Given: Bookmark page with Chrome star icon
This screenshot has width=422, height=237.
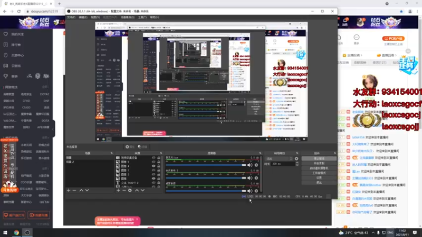Looking at the screenshot, I should [401, 11].
